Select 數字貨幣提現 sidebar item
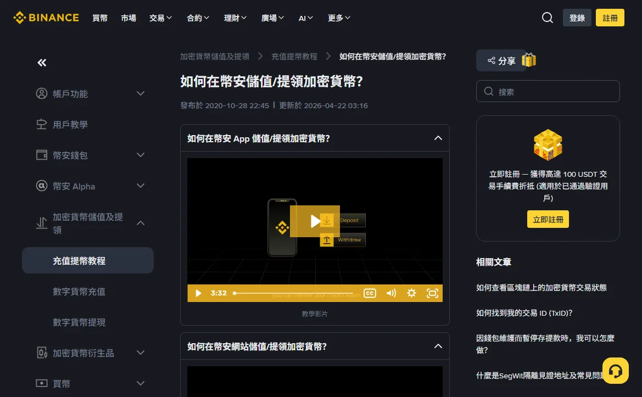This screenshot has width=642, height=397. 79,322
